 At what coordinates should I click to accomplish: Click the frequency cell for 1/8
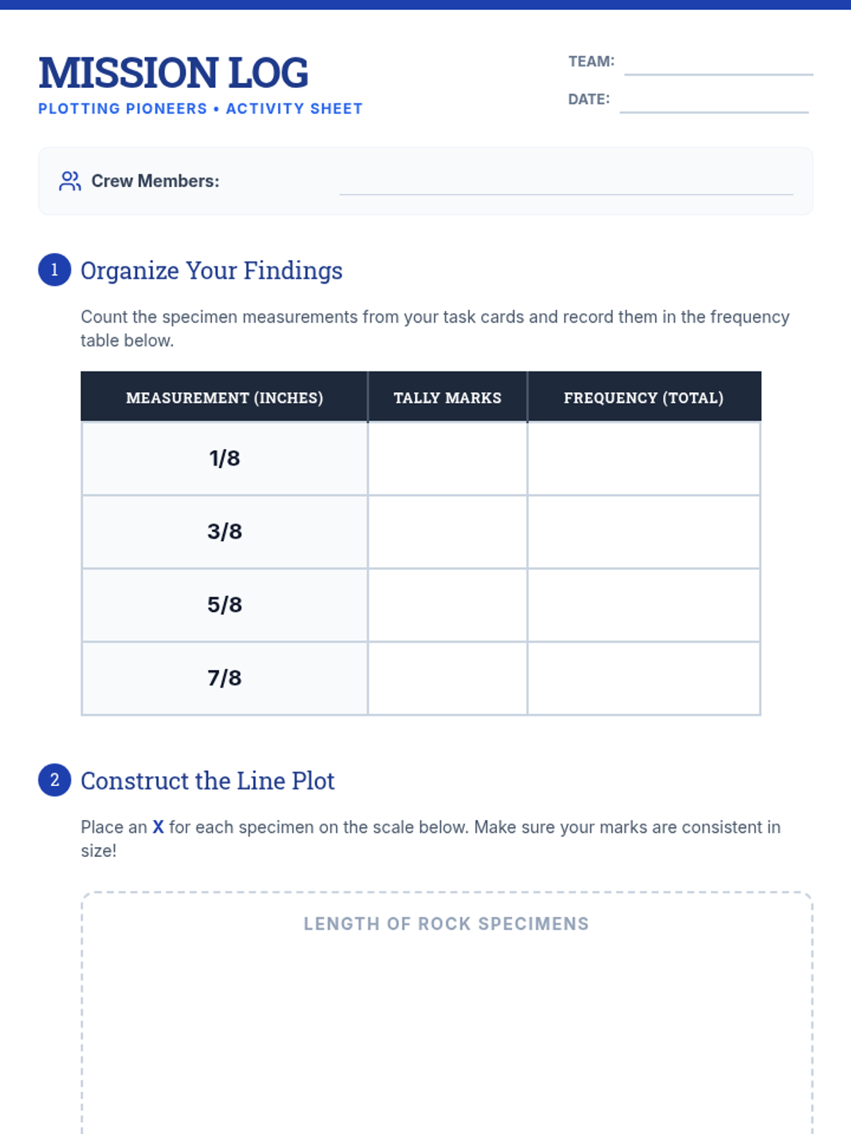[x=644, y=459]
